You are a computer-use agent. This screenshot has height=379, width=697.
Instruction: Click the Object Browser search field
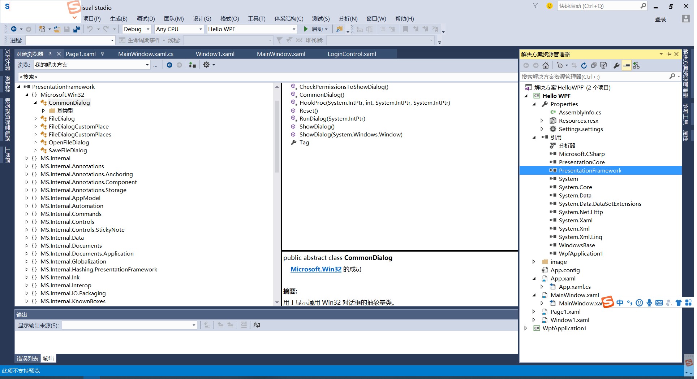pyautogui.click(x=267, y=77)
